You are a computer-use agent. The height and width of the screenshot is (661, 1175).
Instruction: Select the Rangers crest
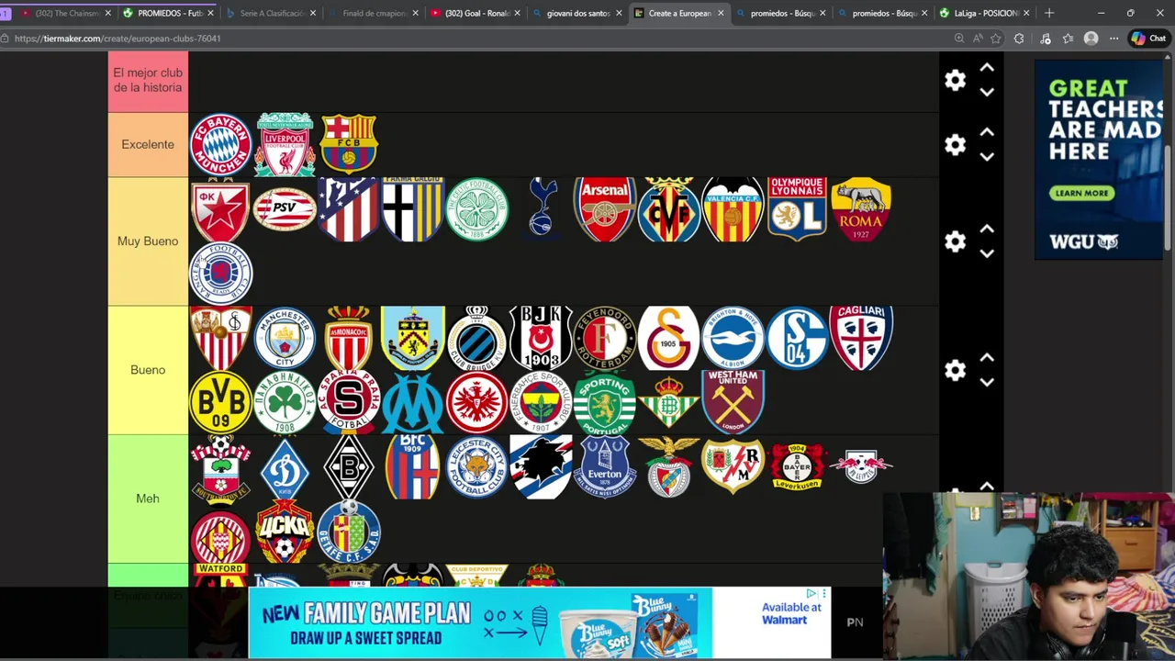click(x=220, y=274)
